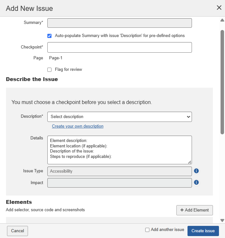
Task: Click the scrollbar down arrow
Action: (222, 220)
